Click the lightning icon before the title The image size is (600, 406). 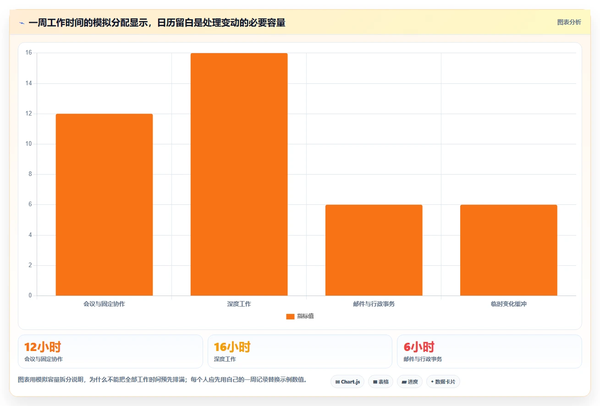22,23
